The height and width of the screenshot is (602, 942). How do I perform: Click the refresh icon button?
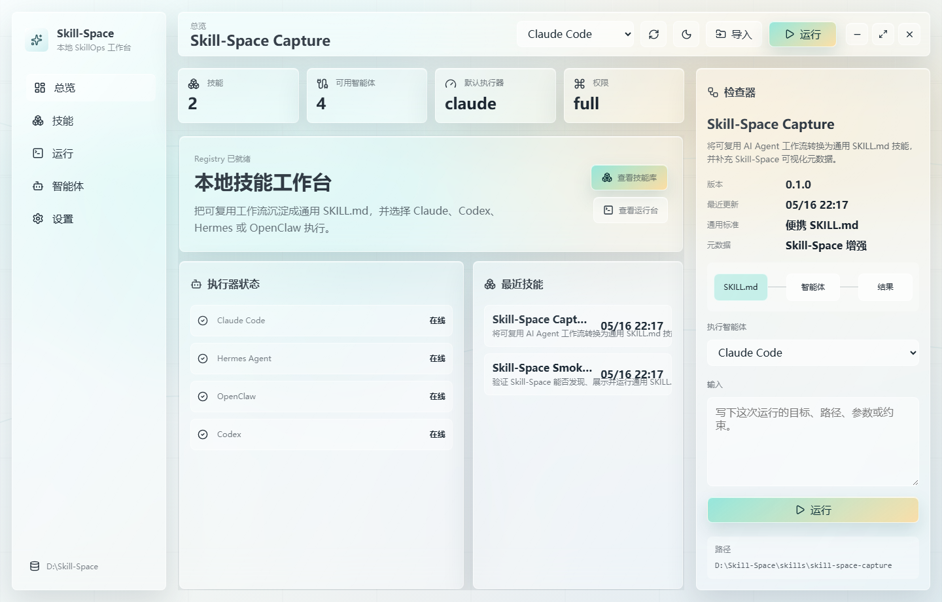(654, 34)
